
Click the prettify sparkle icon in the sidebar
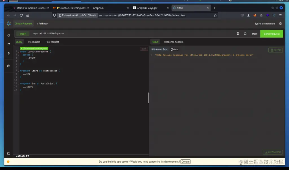(9, 35)
